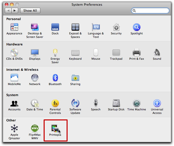The width and height of the screenshot is (174, 146).
Task: Click the Show All button
Action: tap(30, 11)
